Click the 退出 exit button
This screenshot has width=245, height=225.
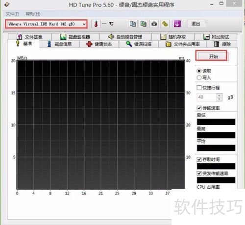click(x=196, y=24)
